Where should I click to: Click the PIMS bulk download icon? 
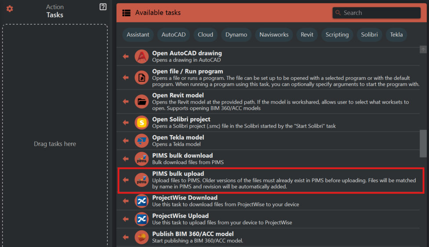click(142, 159)
